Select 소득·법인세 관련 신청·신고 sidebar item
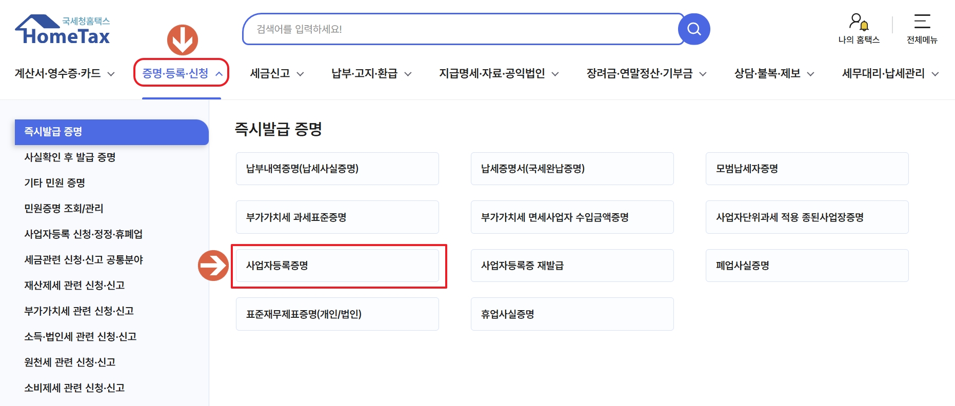Screen dimensions: 955x406 [81, 337]
